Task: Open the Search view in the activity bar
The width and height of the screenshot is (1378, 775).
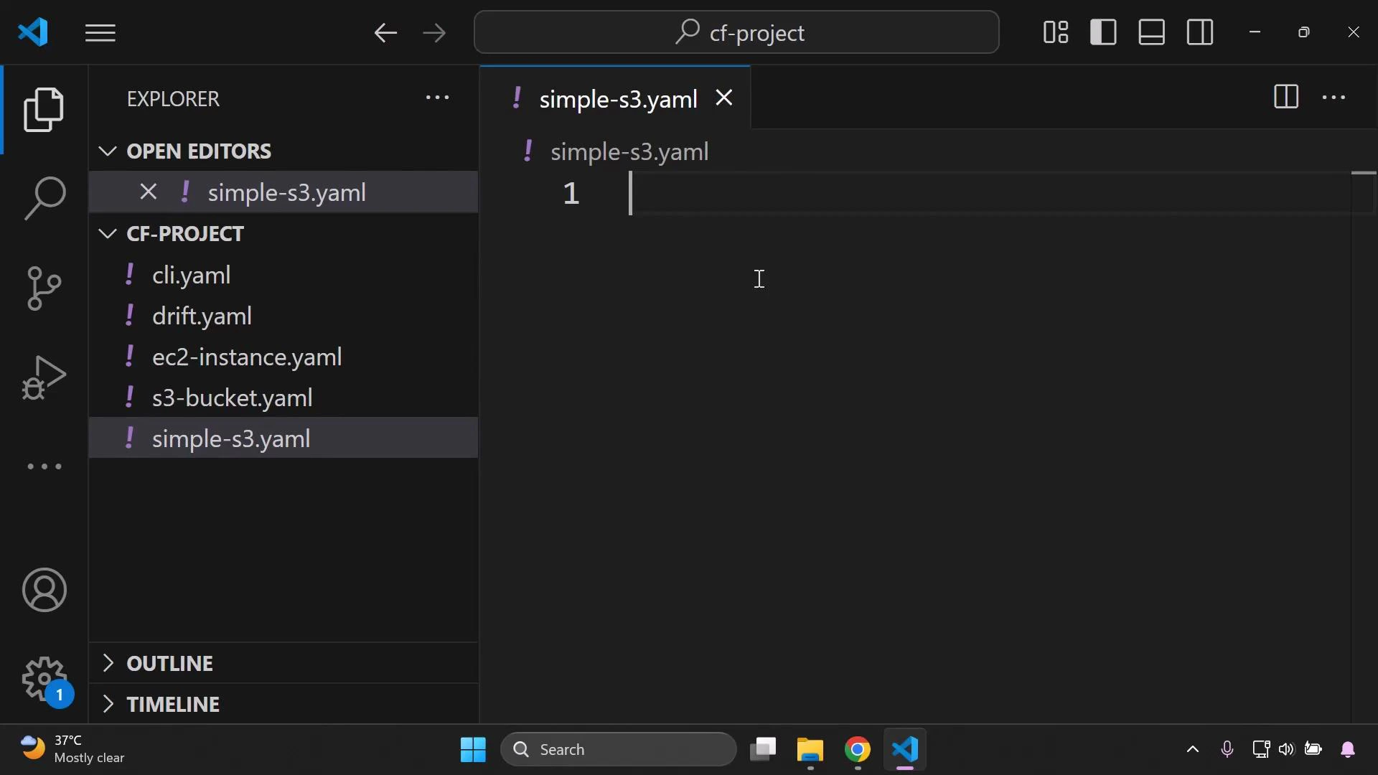Action: 44,198
